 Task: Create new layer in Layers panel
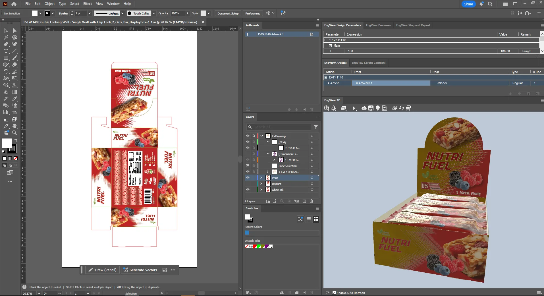304,201
